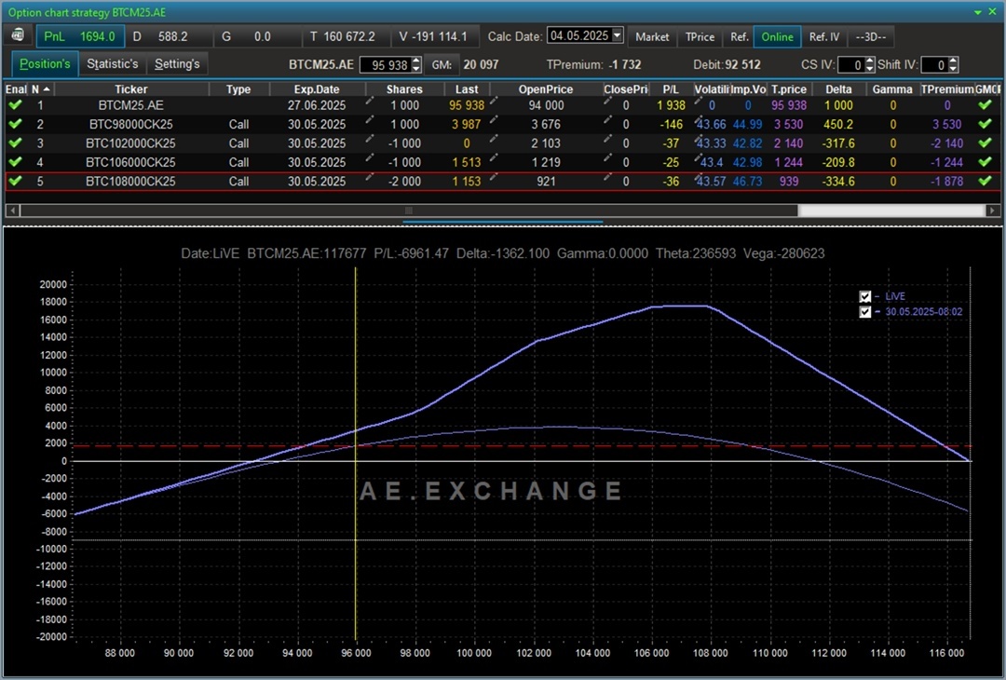Decrease the CS IV spinner

click(x=870, y=69)
